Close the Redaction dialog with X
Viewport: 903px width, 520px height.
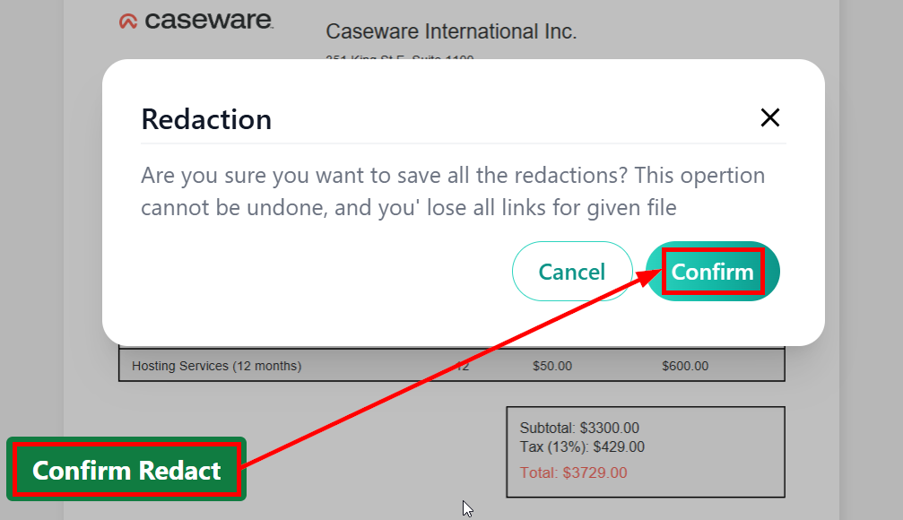(x=769, y=117)
